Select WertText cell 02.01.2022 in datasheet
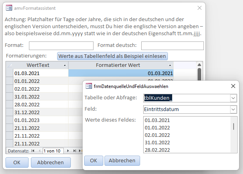243x174 pixels. [41, 89]
